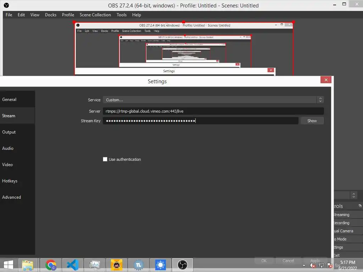Click the OBS preview canvas source
The width and height of the screenshot is (363, 272).
pyautogui.click(x=184, y=49)
